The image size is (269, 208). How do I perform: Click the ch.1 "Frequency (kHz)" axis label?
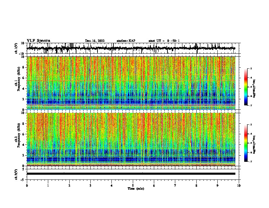[19, 79]
